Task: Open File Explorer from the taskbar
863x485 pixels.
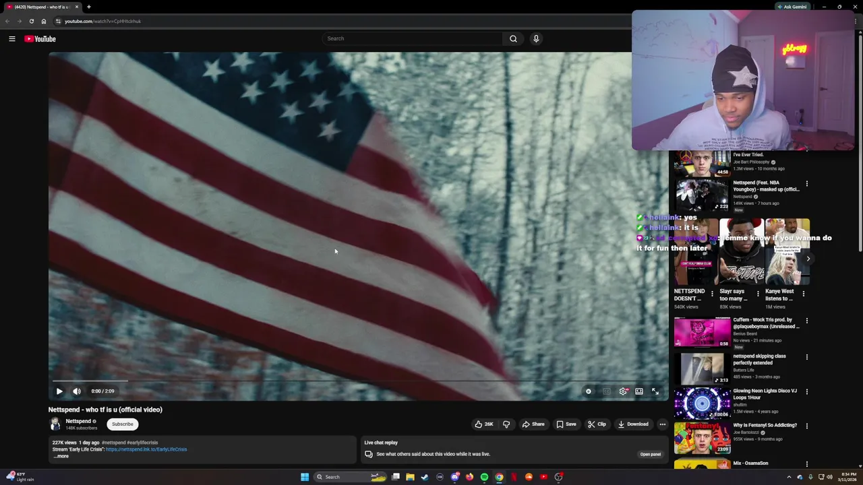Action: (x=410, y=477)
